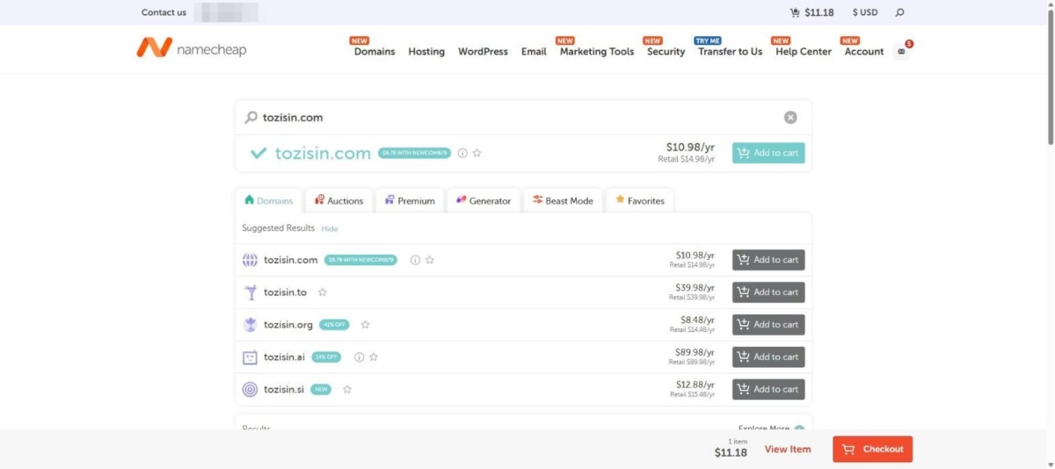Viewport: 1055px width, 469px height.
Task: Click the NEW badge next to tozisin.si
Action: 321,389
